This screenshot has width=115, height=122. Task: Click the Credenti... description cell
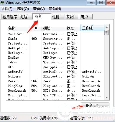53,34
